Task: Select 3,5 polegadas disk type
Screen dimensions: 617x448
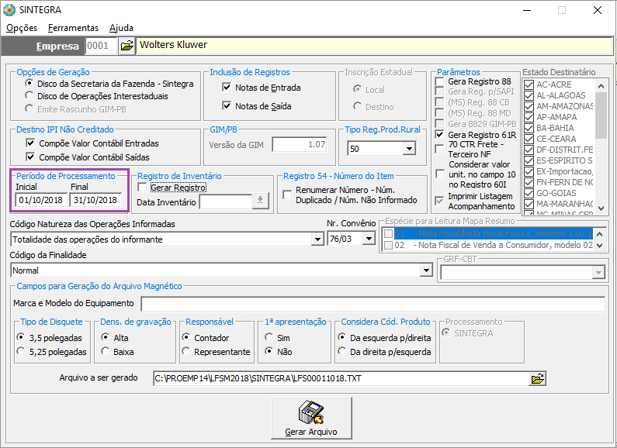Action: (x=20, y=337)
